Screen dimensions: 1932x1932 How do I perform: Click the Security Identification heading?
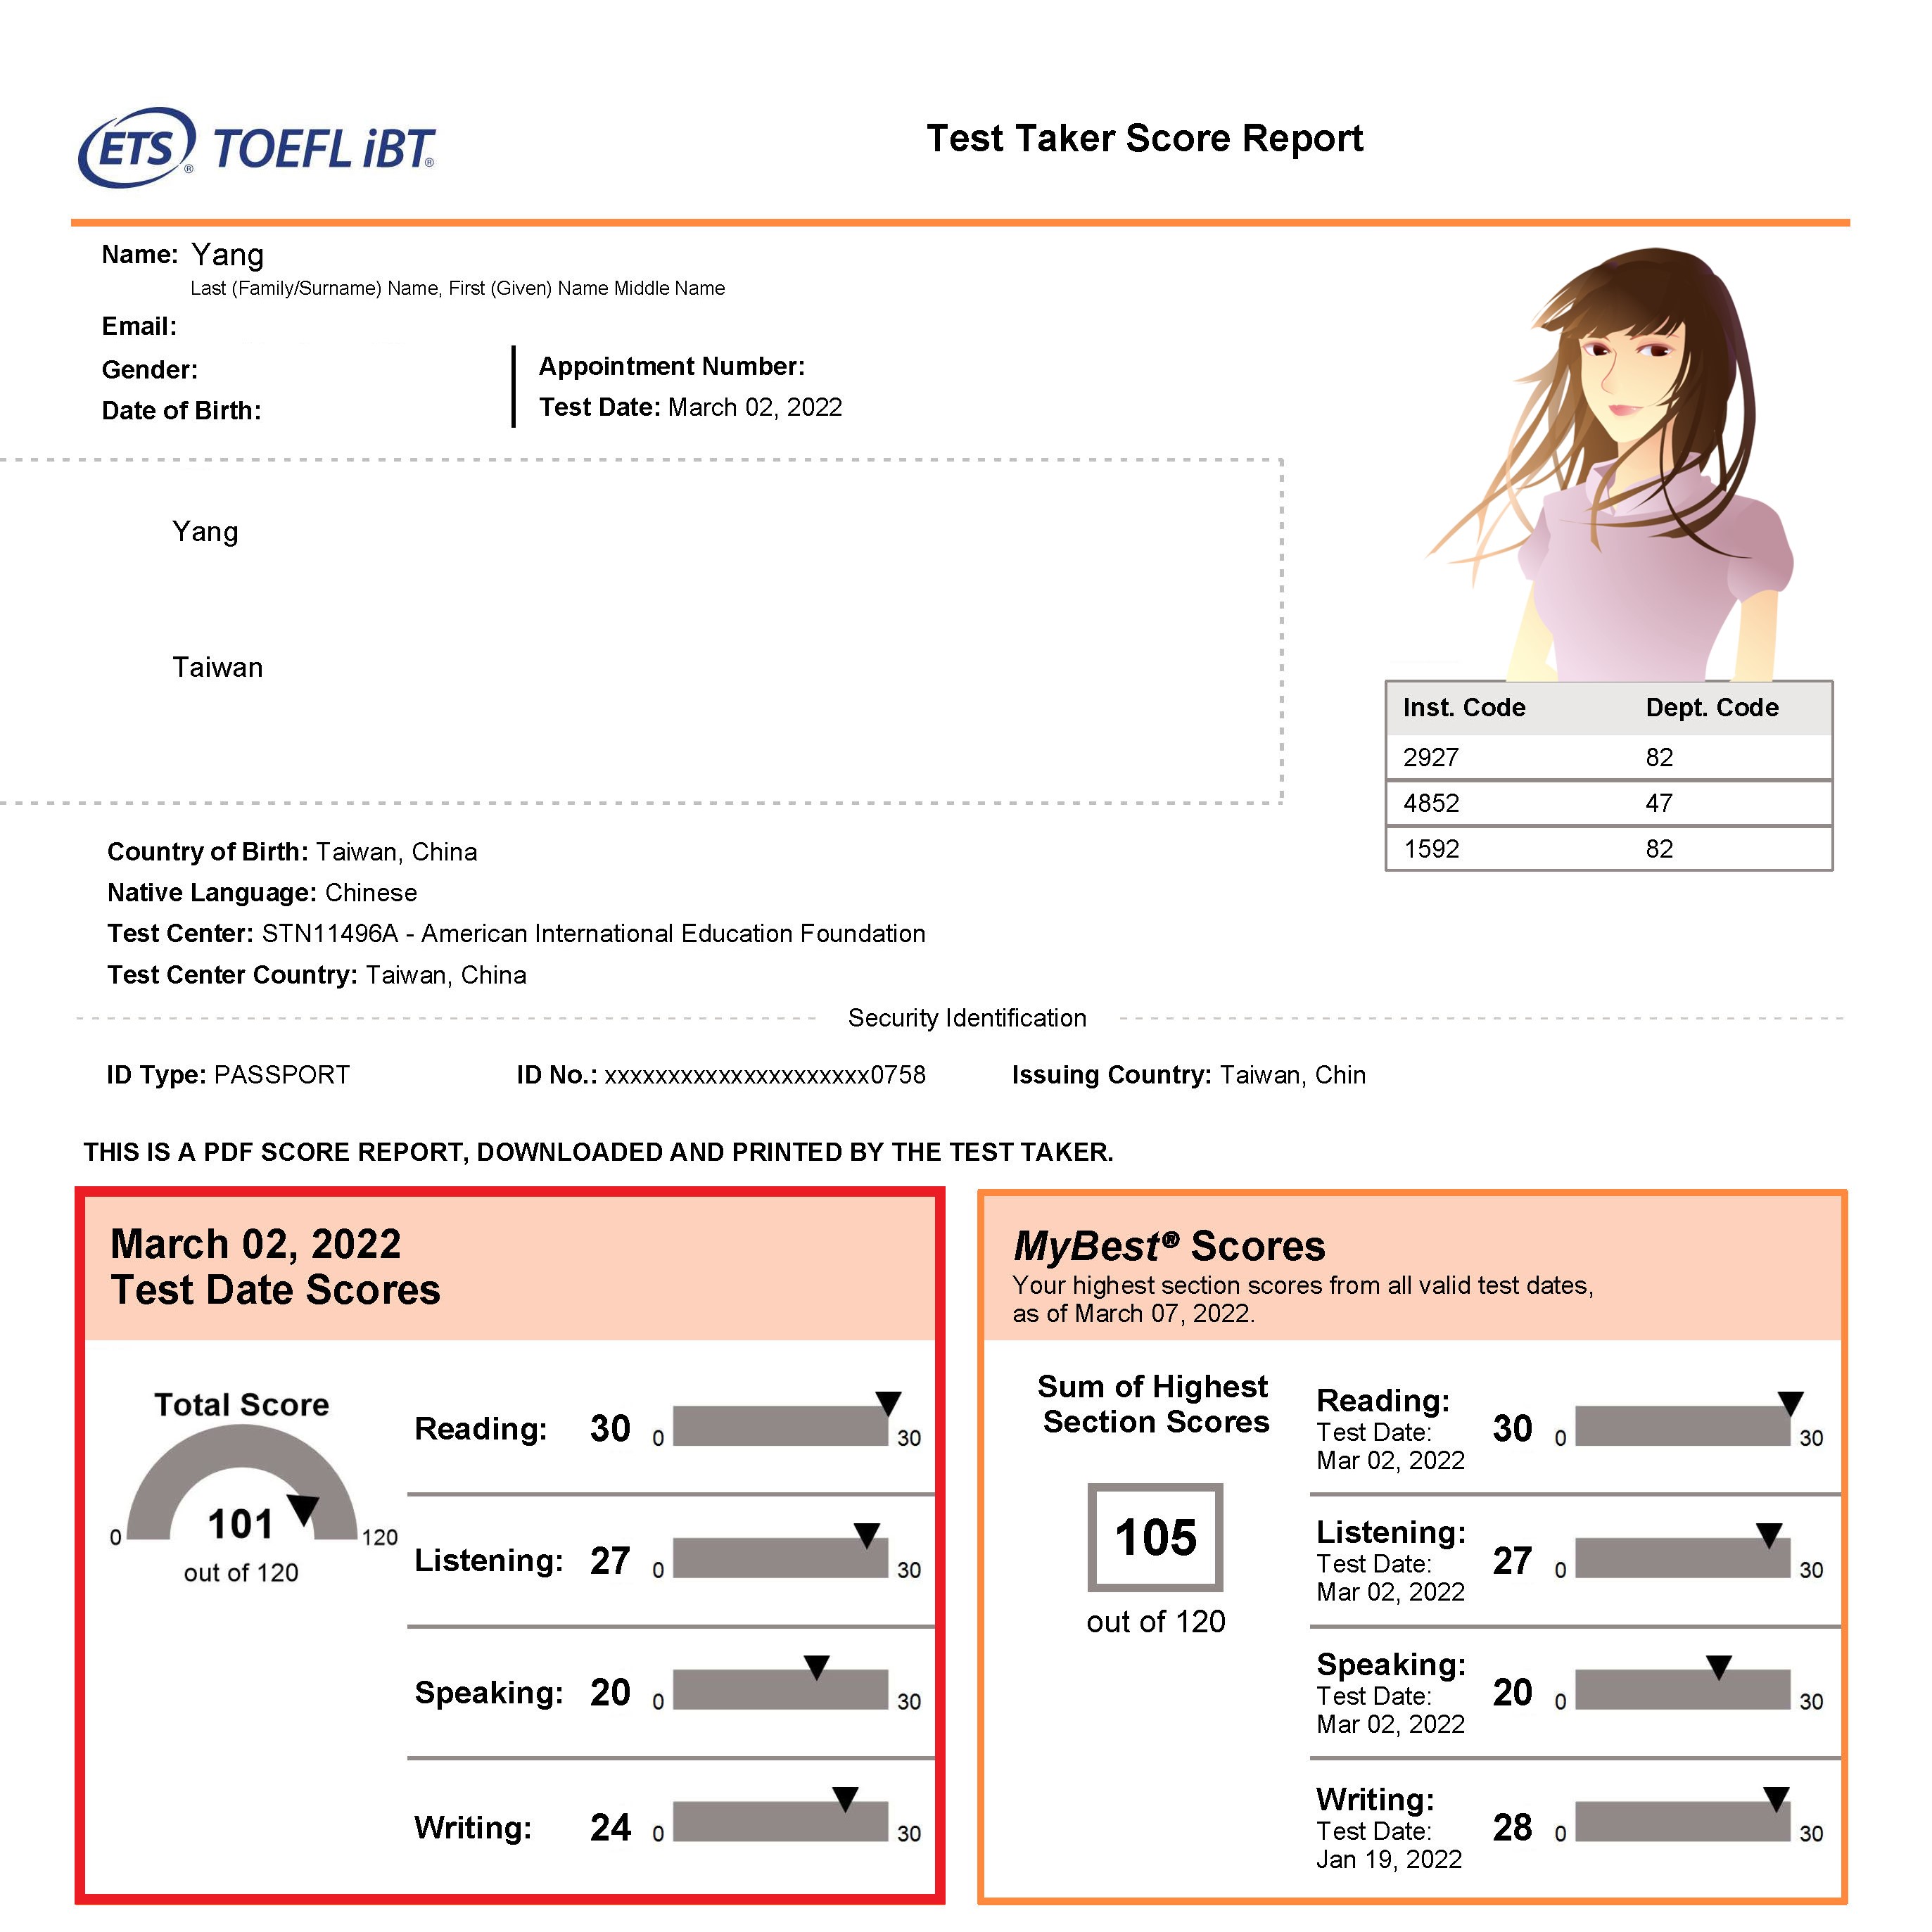(x=966, y=1018)
